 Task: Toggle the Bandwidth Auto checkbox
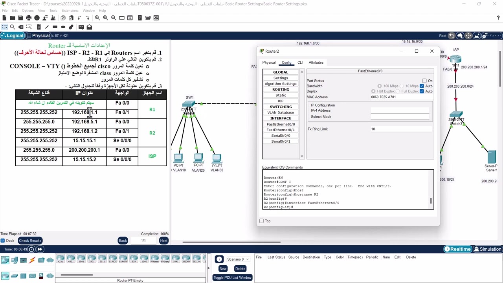point(422,86)
